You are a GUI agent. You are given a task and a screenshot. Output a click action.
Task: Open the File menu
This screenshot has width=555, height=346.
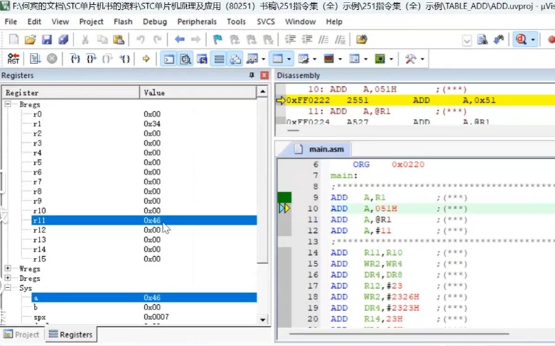pyautogui.click(x=10, y=22)
